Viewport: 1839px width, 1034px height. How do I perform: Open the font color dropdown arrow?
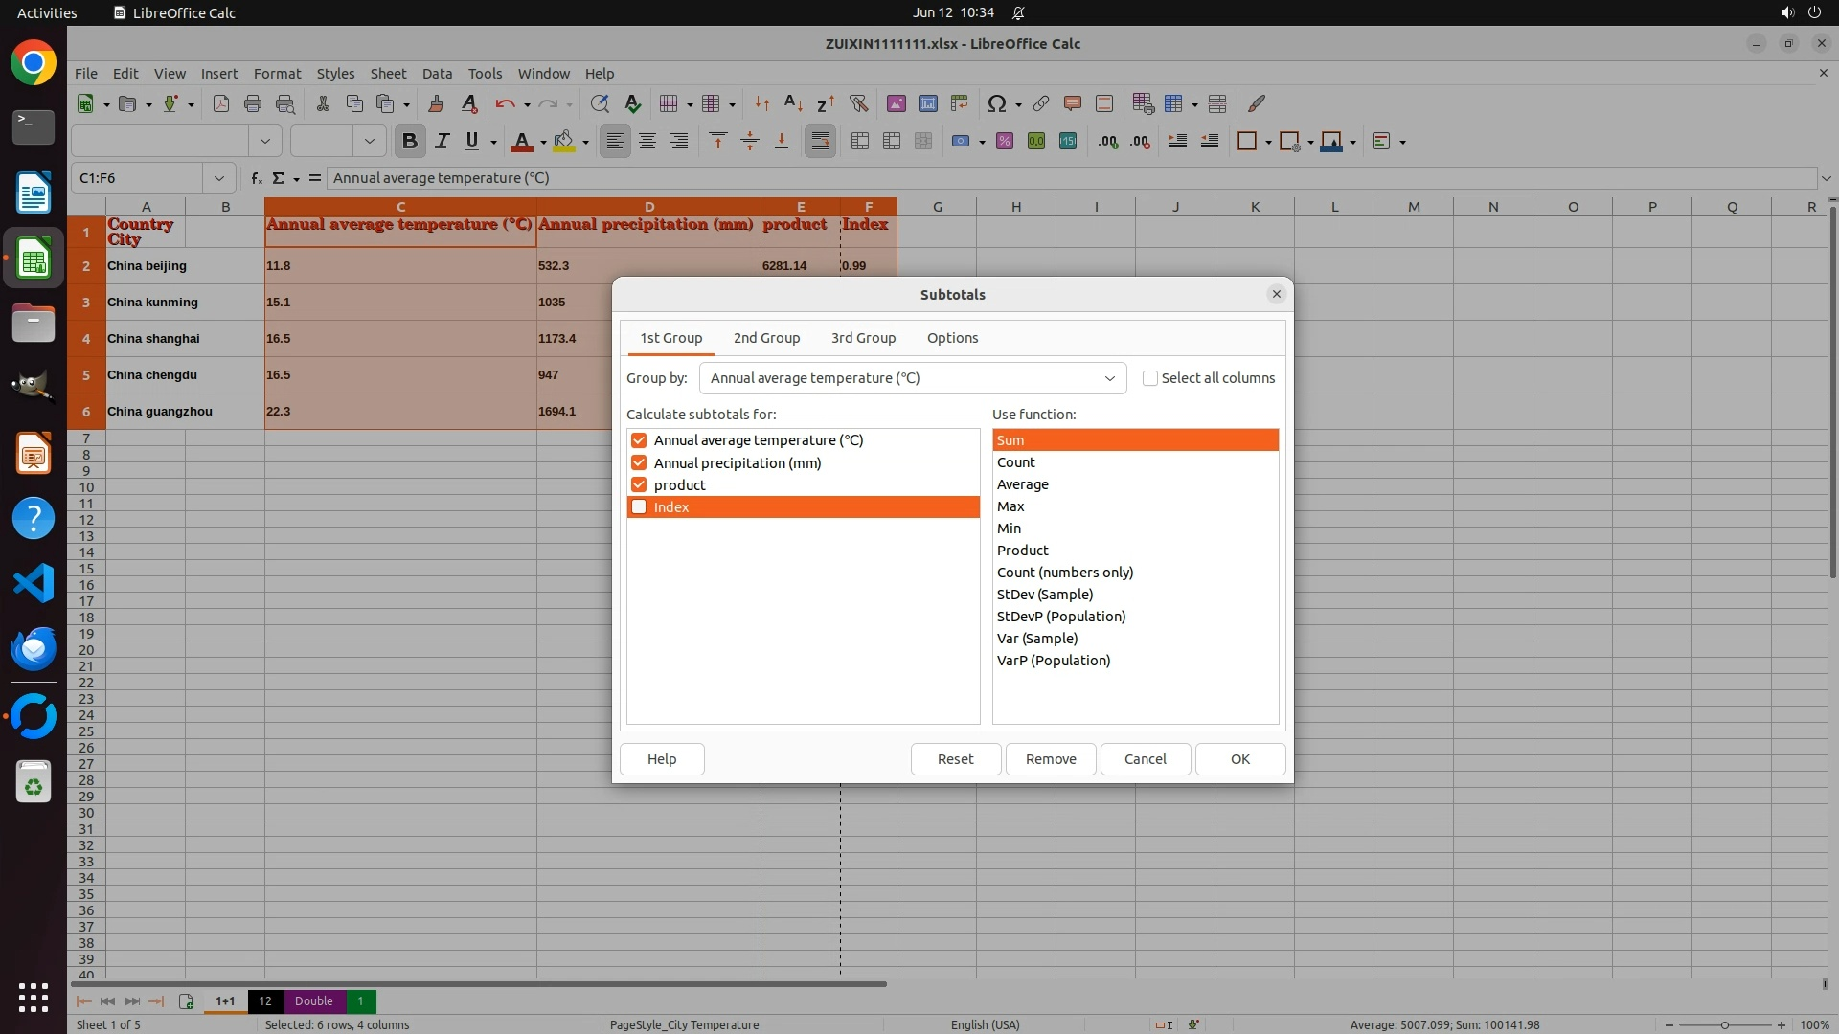(543, 143)
